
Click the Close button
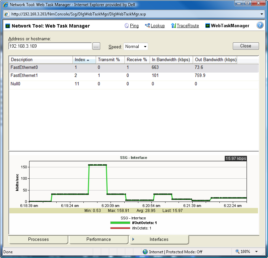[246, 46]
